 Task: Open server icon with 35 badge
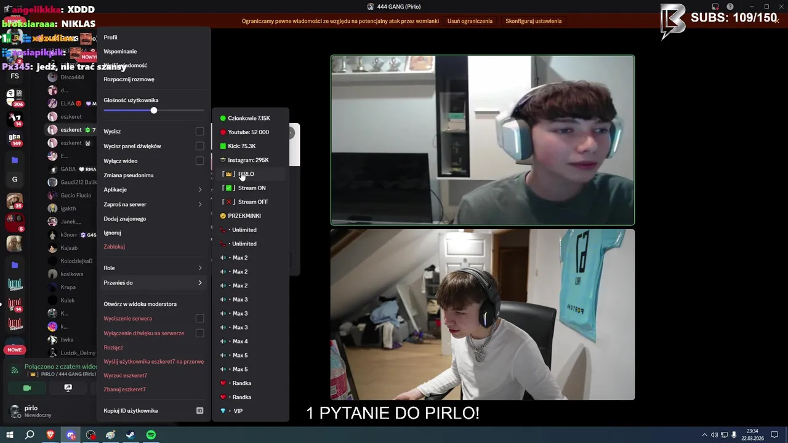(14, 201)
